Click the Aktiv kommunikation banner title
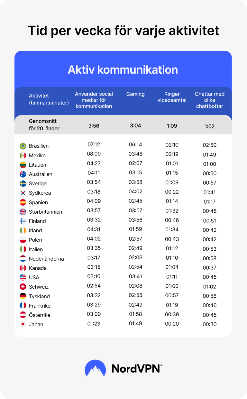The image size is (247, 399). click(123, 70)
